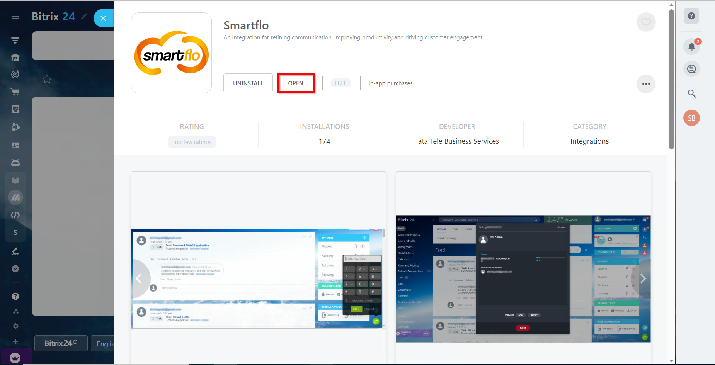Click the 174 installations count
Viewport: 715px width, 365px height.
tap(325, 141)
